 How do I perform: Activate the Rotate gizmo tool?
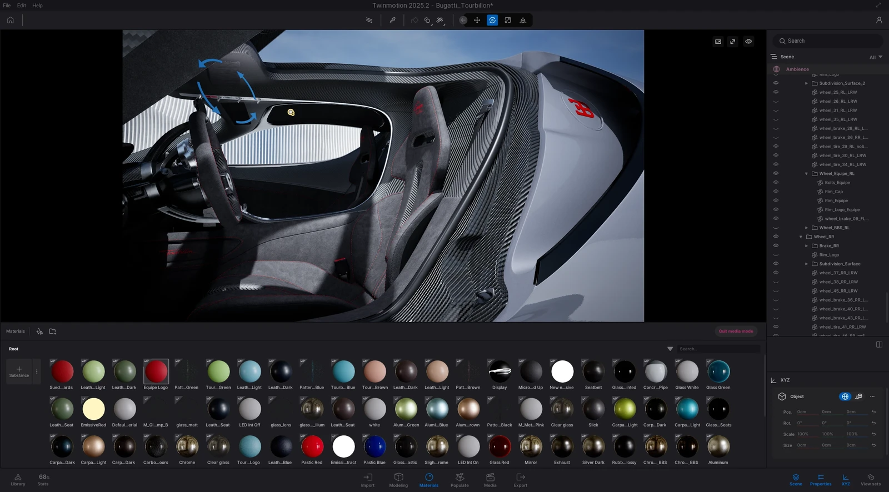point(492,20)
